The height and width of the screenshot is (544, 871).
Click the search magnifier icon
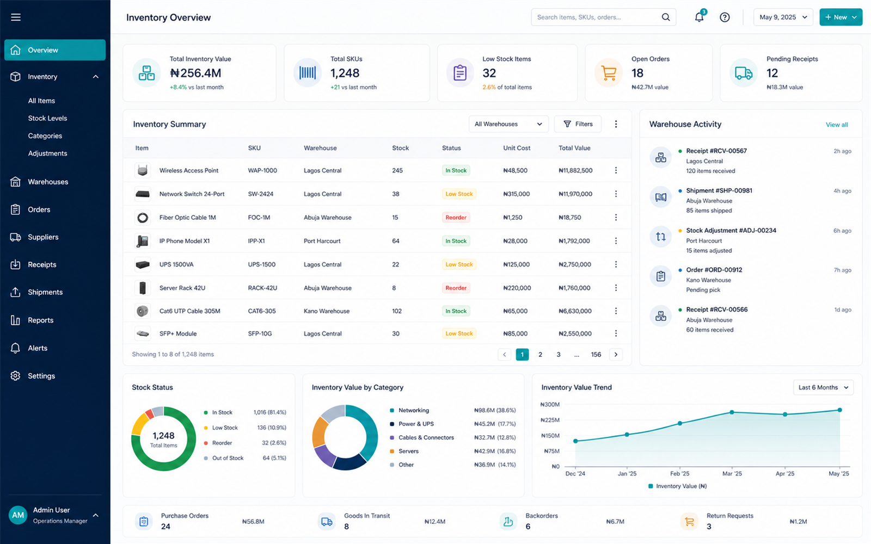[x=666, y=17]
